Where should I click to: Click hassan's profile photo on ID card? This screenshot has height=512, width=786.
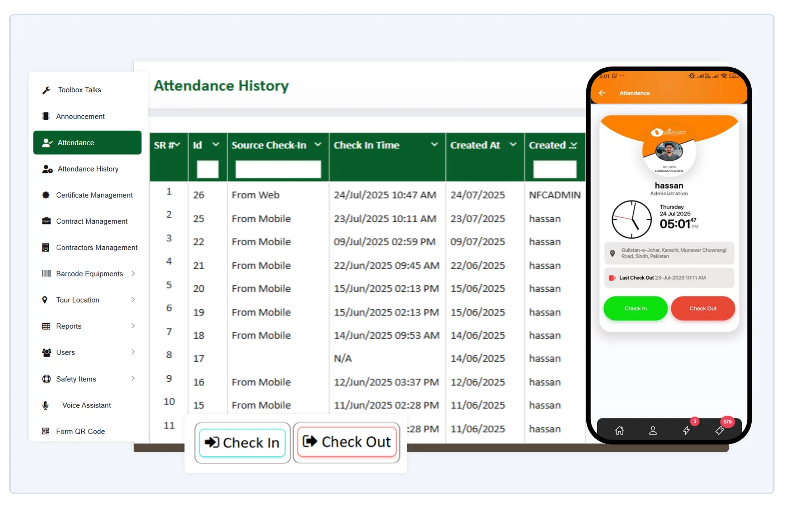point(669,151)
